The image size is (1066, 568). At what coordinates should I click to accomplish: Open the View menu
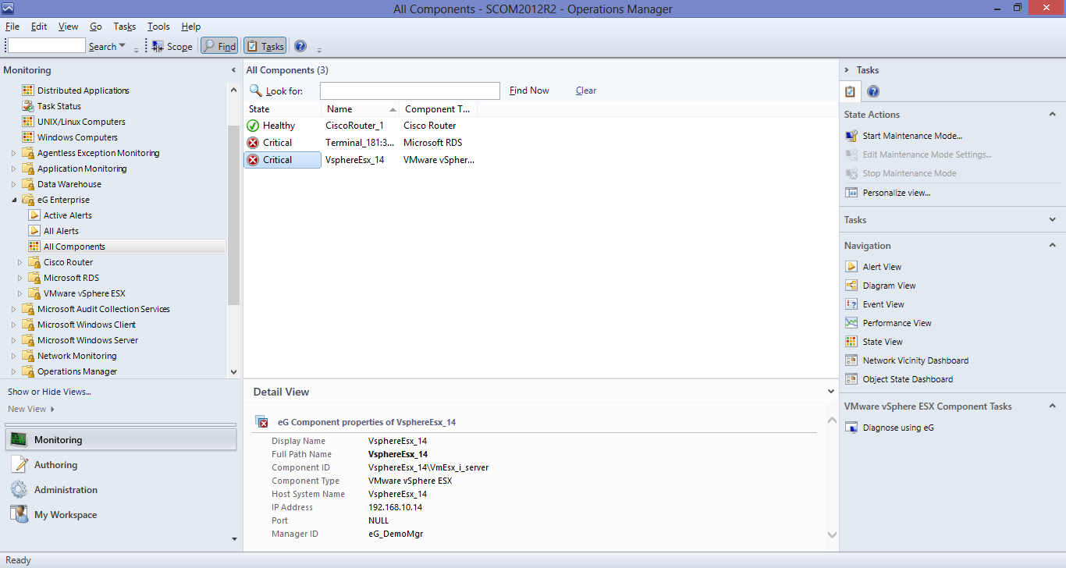[69, 27]
